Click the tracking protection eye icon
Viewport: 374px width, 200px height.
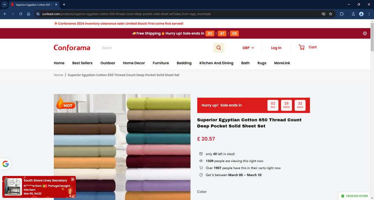[324, 14]
